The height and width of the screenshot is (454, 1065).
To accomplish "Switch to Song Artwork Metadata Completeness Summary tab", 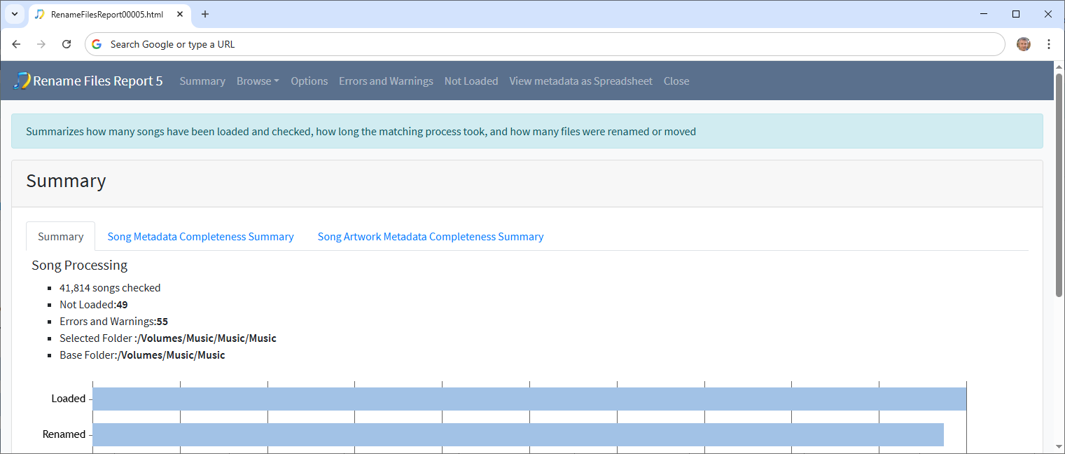I will point(430,237).
